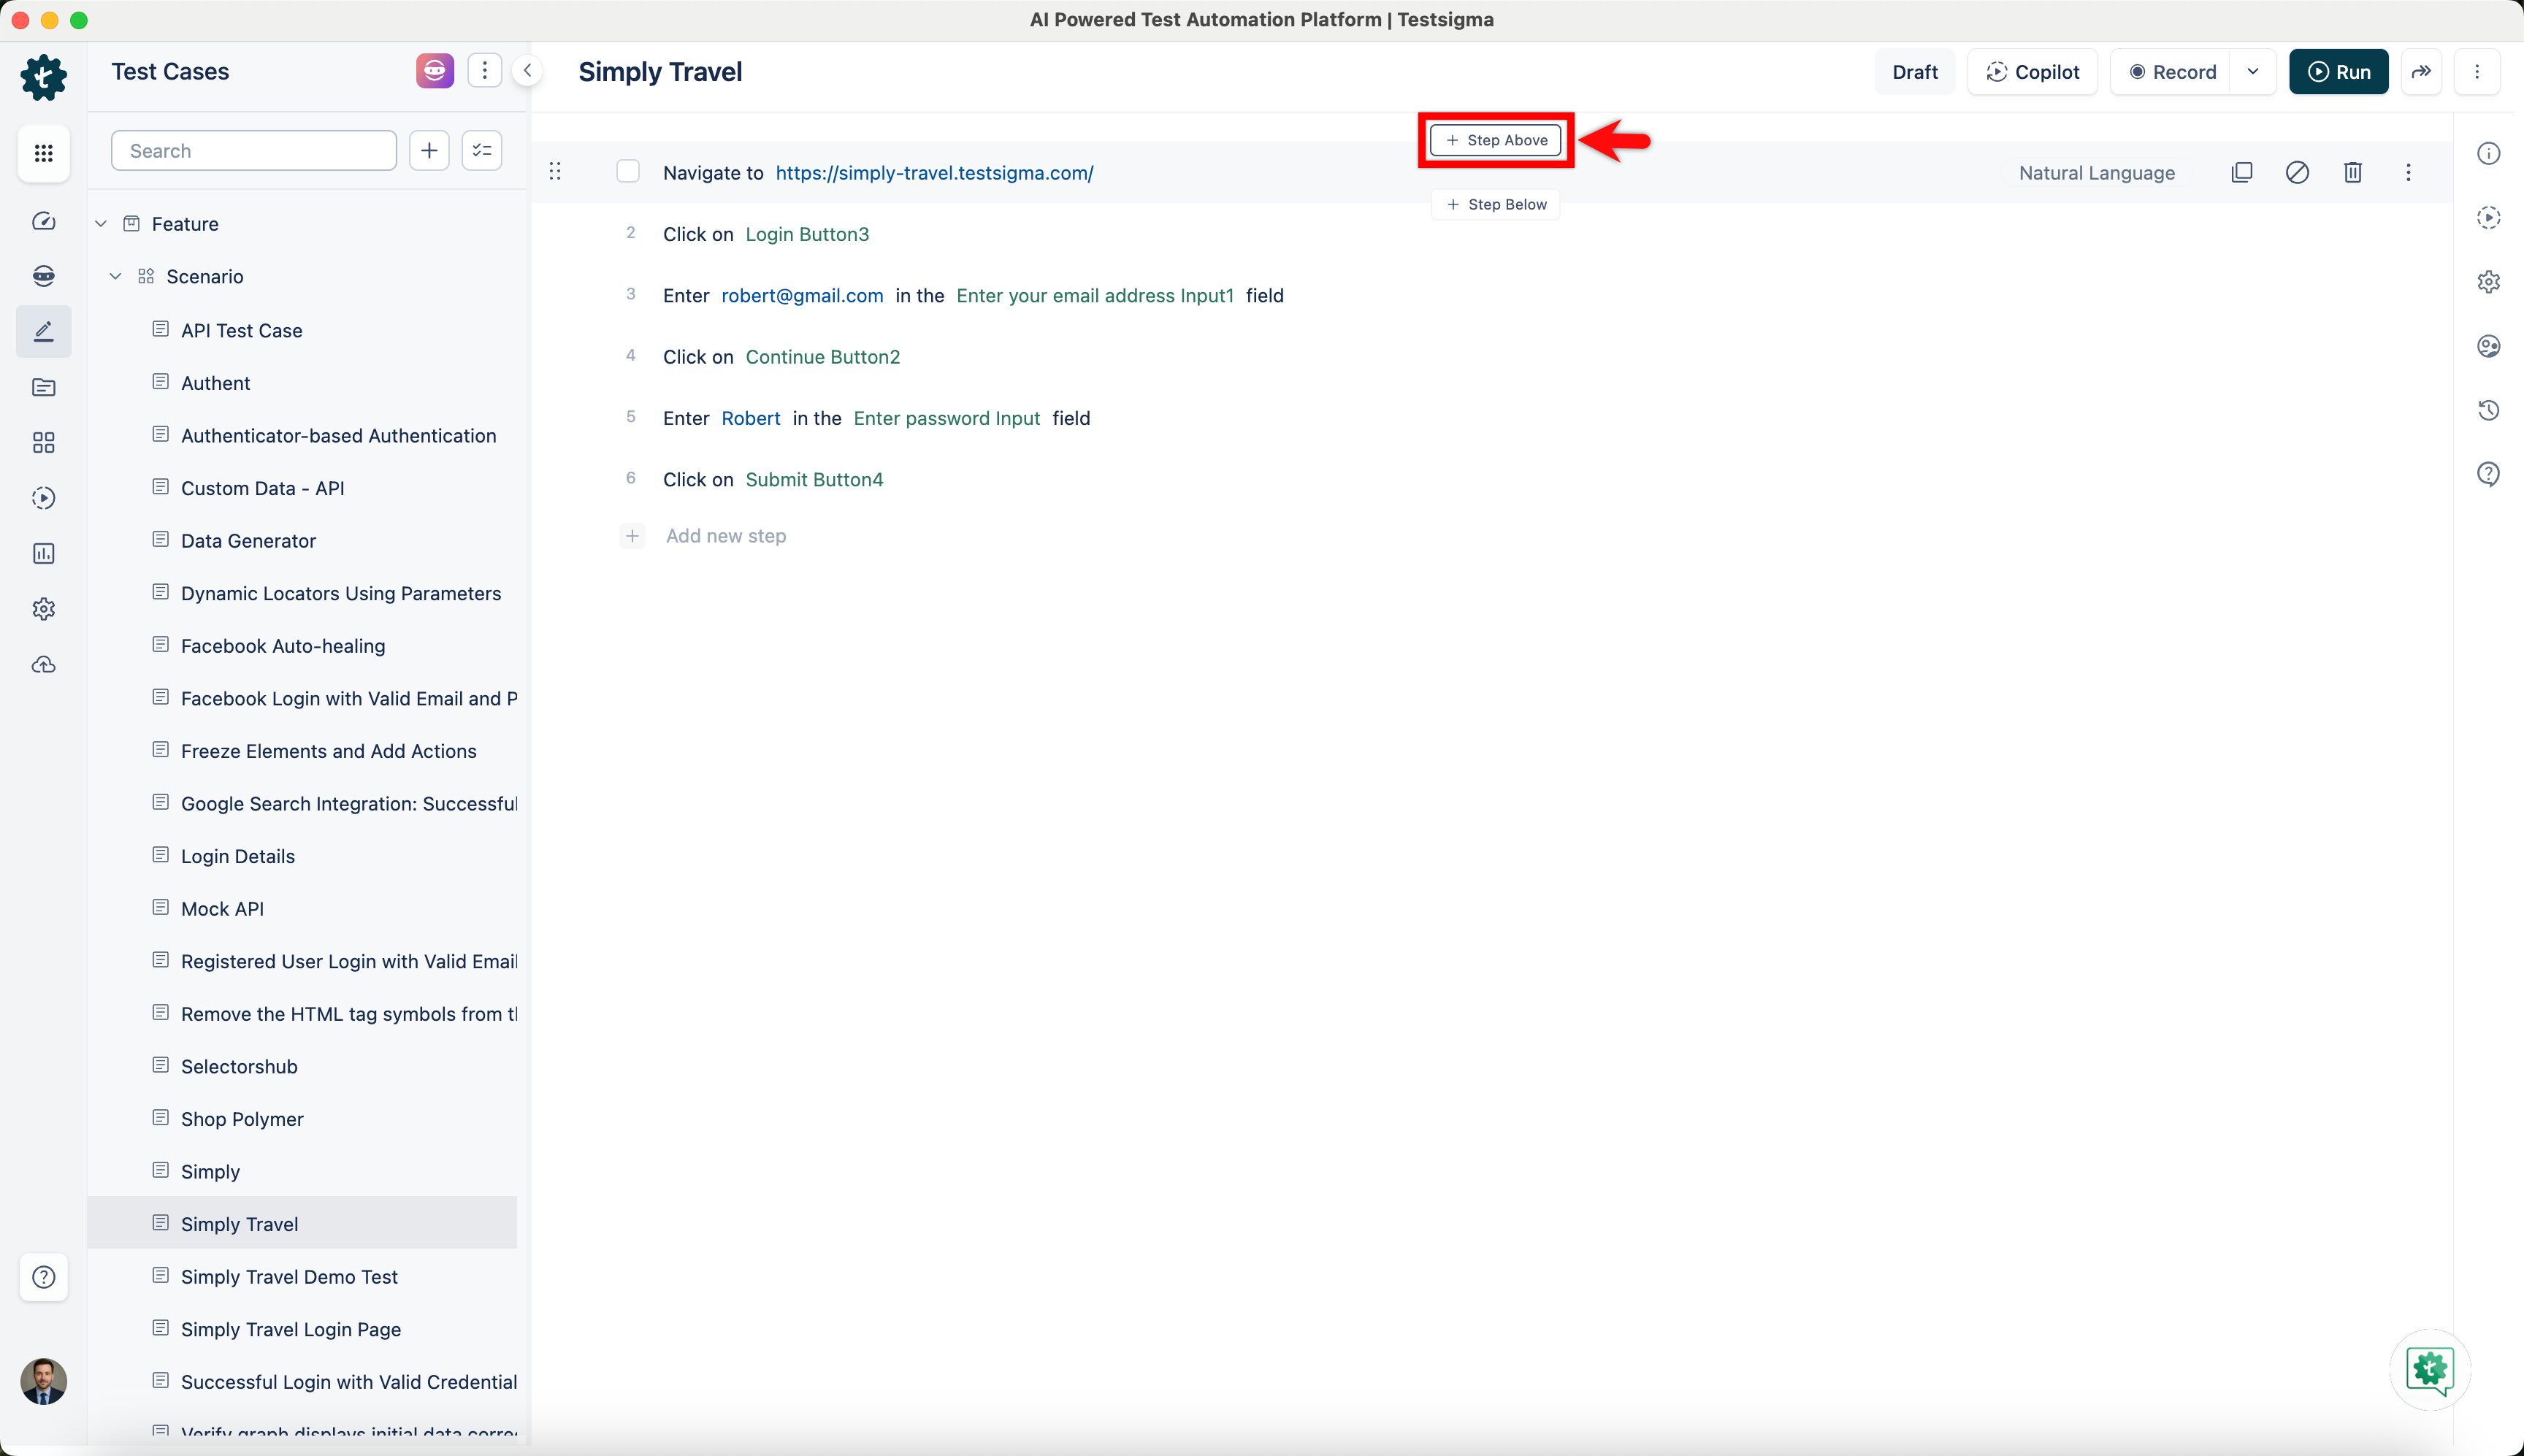Open Copilot
Image resolution: width=2524 pixels, height=1456 pixels.
(x=2032, y=72)
